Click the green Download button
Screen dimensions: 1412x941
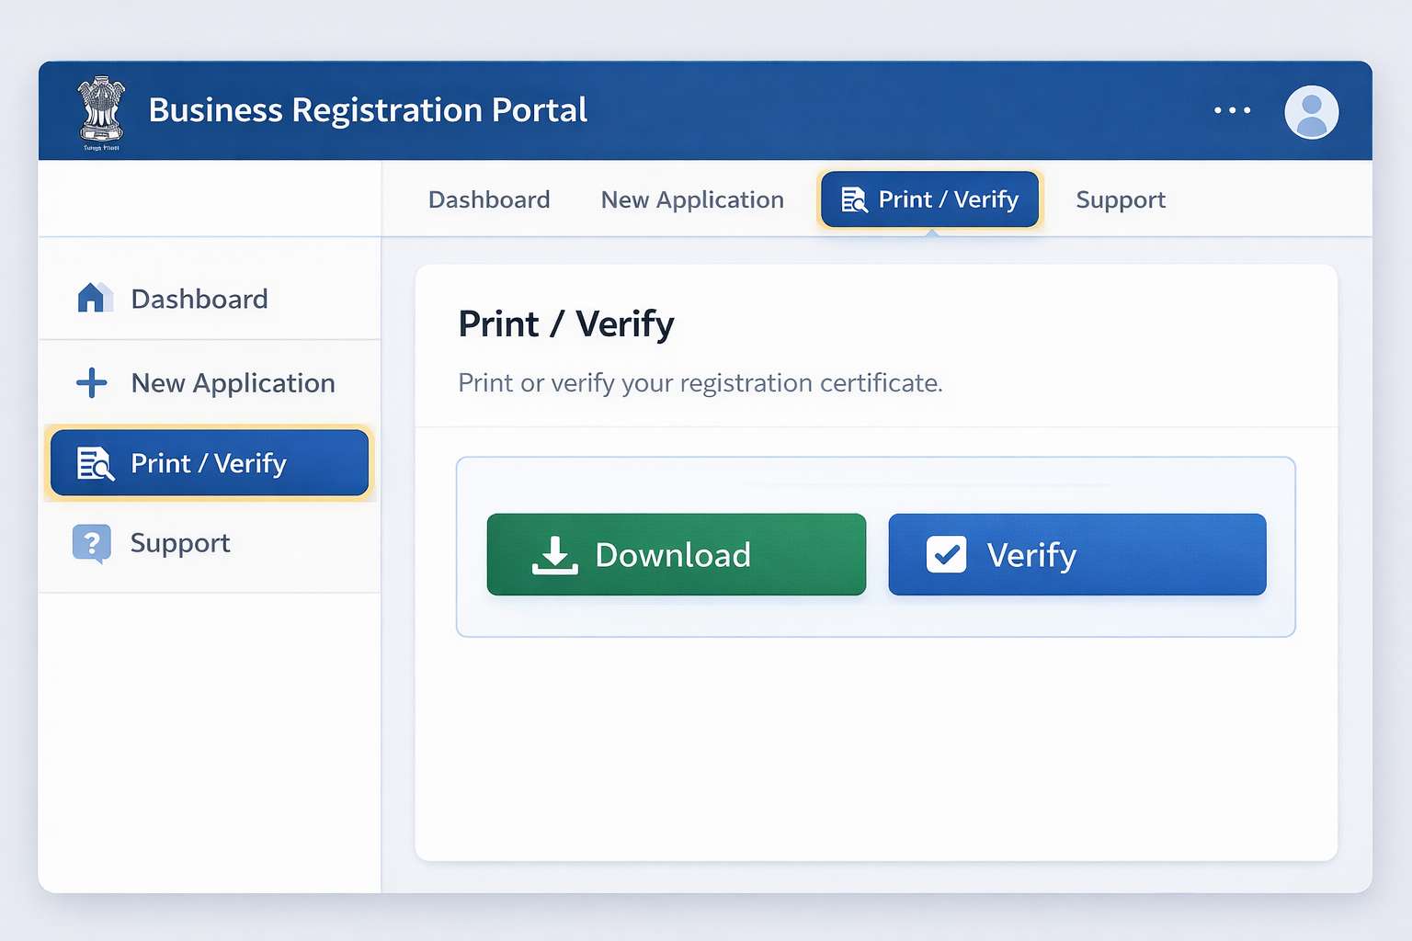coord(676,554)
